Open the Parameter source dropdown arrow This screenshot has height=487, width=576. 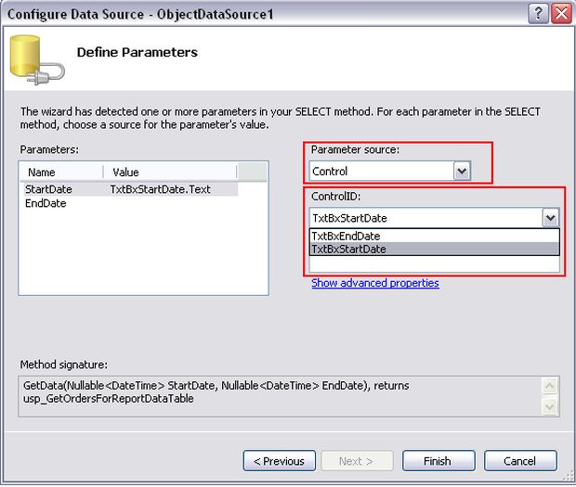coord(462,171)
